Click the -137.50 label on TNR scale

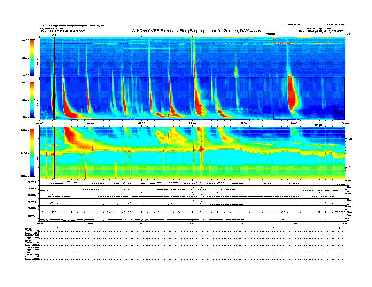point(24,153)
